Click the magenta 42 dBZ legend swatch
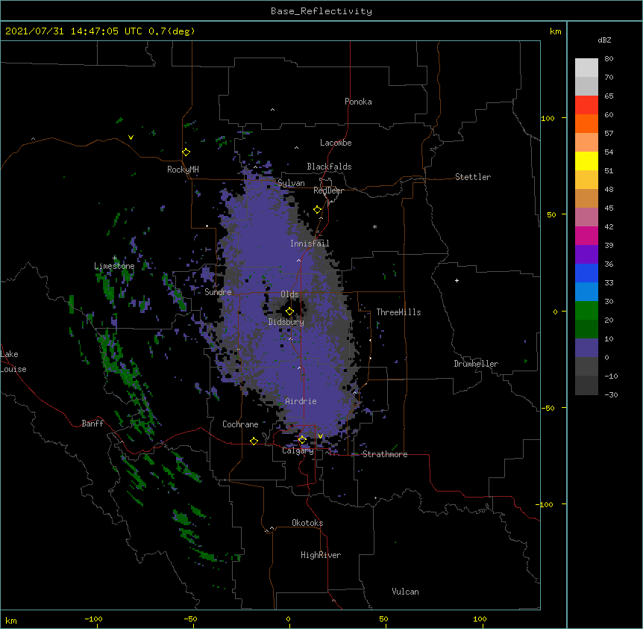Image resolution: width=643 pixels, height=629 pixels. tap(586, 235)
